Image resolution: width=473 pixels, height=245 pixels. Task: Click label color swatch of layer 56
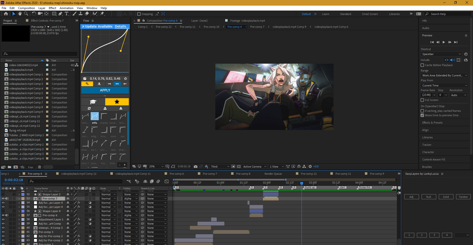coord(23,211)
